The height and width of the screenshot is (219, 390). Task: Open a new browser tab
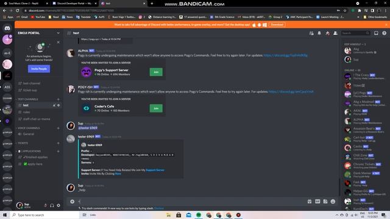[x=152, y=4]
